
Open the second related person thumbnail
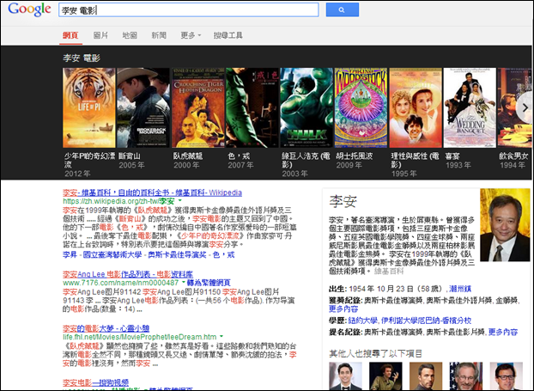[385, 376]
